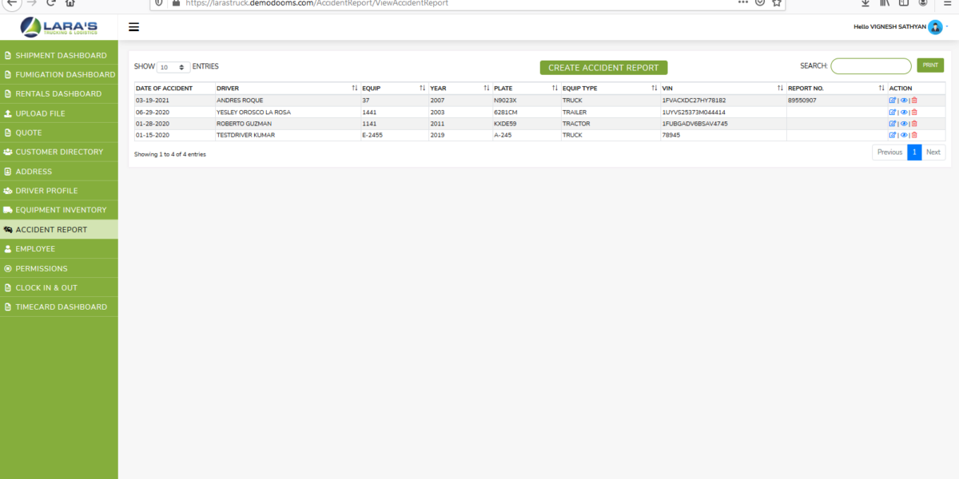Open the show entries count dropdown
This screenshot has width=959, height=479.
pos(173,67)
